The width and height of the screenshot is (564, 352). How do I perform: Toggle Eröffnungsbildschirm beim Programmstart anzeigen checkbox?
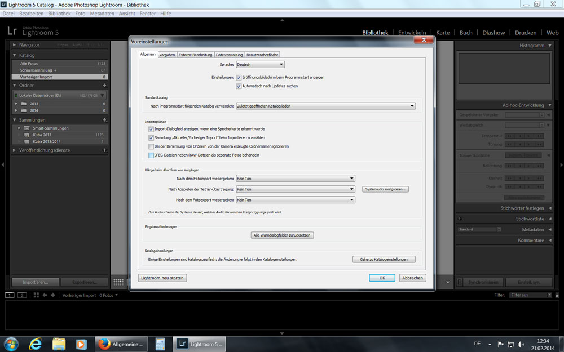(x=239, y=77)
